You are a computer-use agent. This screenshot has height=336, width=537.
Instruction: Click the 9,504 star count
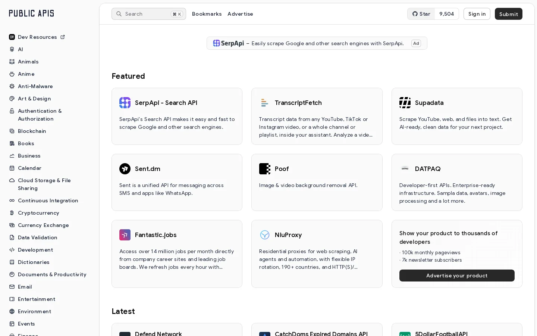pyautogui.click(x=447, y=14)
